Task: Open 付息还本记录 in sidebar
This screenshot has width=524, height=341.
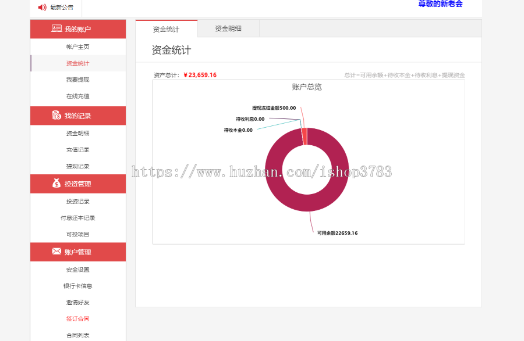Action: pos(77,218)
